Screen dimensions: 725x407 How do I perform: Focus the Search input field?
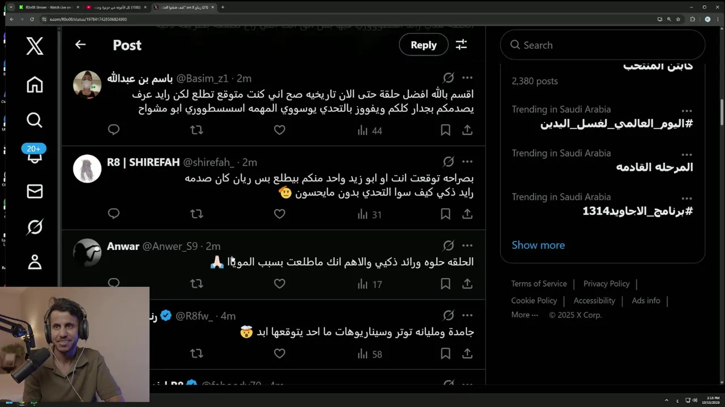pyautogui.click(x=603, y=45)
